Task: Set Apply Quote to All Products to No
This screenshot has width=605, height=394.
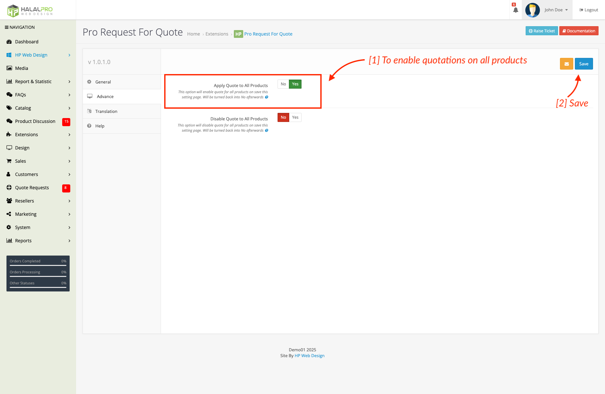Action: click(x=283, y=84)
